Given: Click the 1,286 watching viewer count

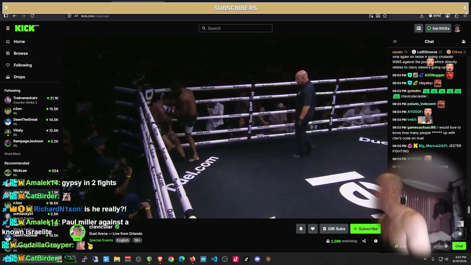Looking at the screenshot, I should (x=341, y=241).
